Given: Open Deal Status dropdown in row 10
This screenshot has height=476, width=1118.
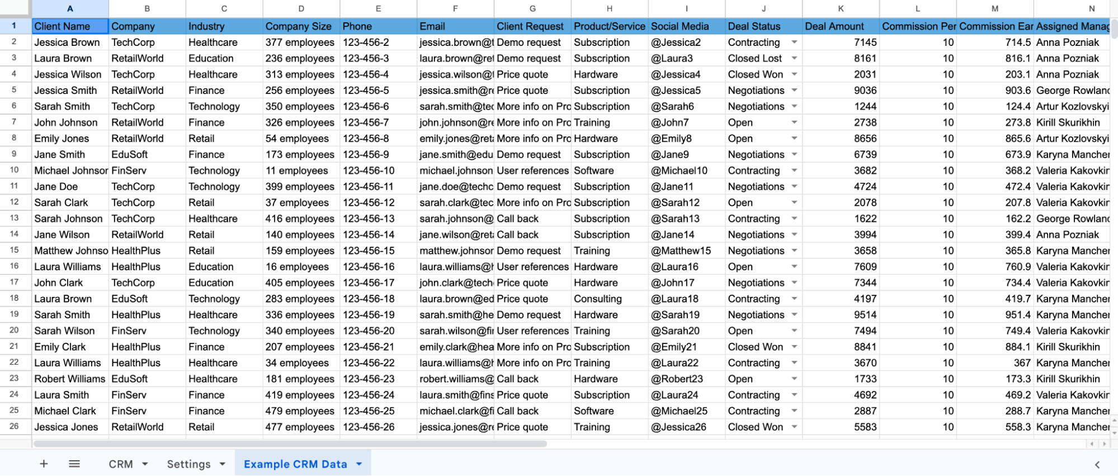Looking at the screenshot, I should (x=794, y=171).
